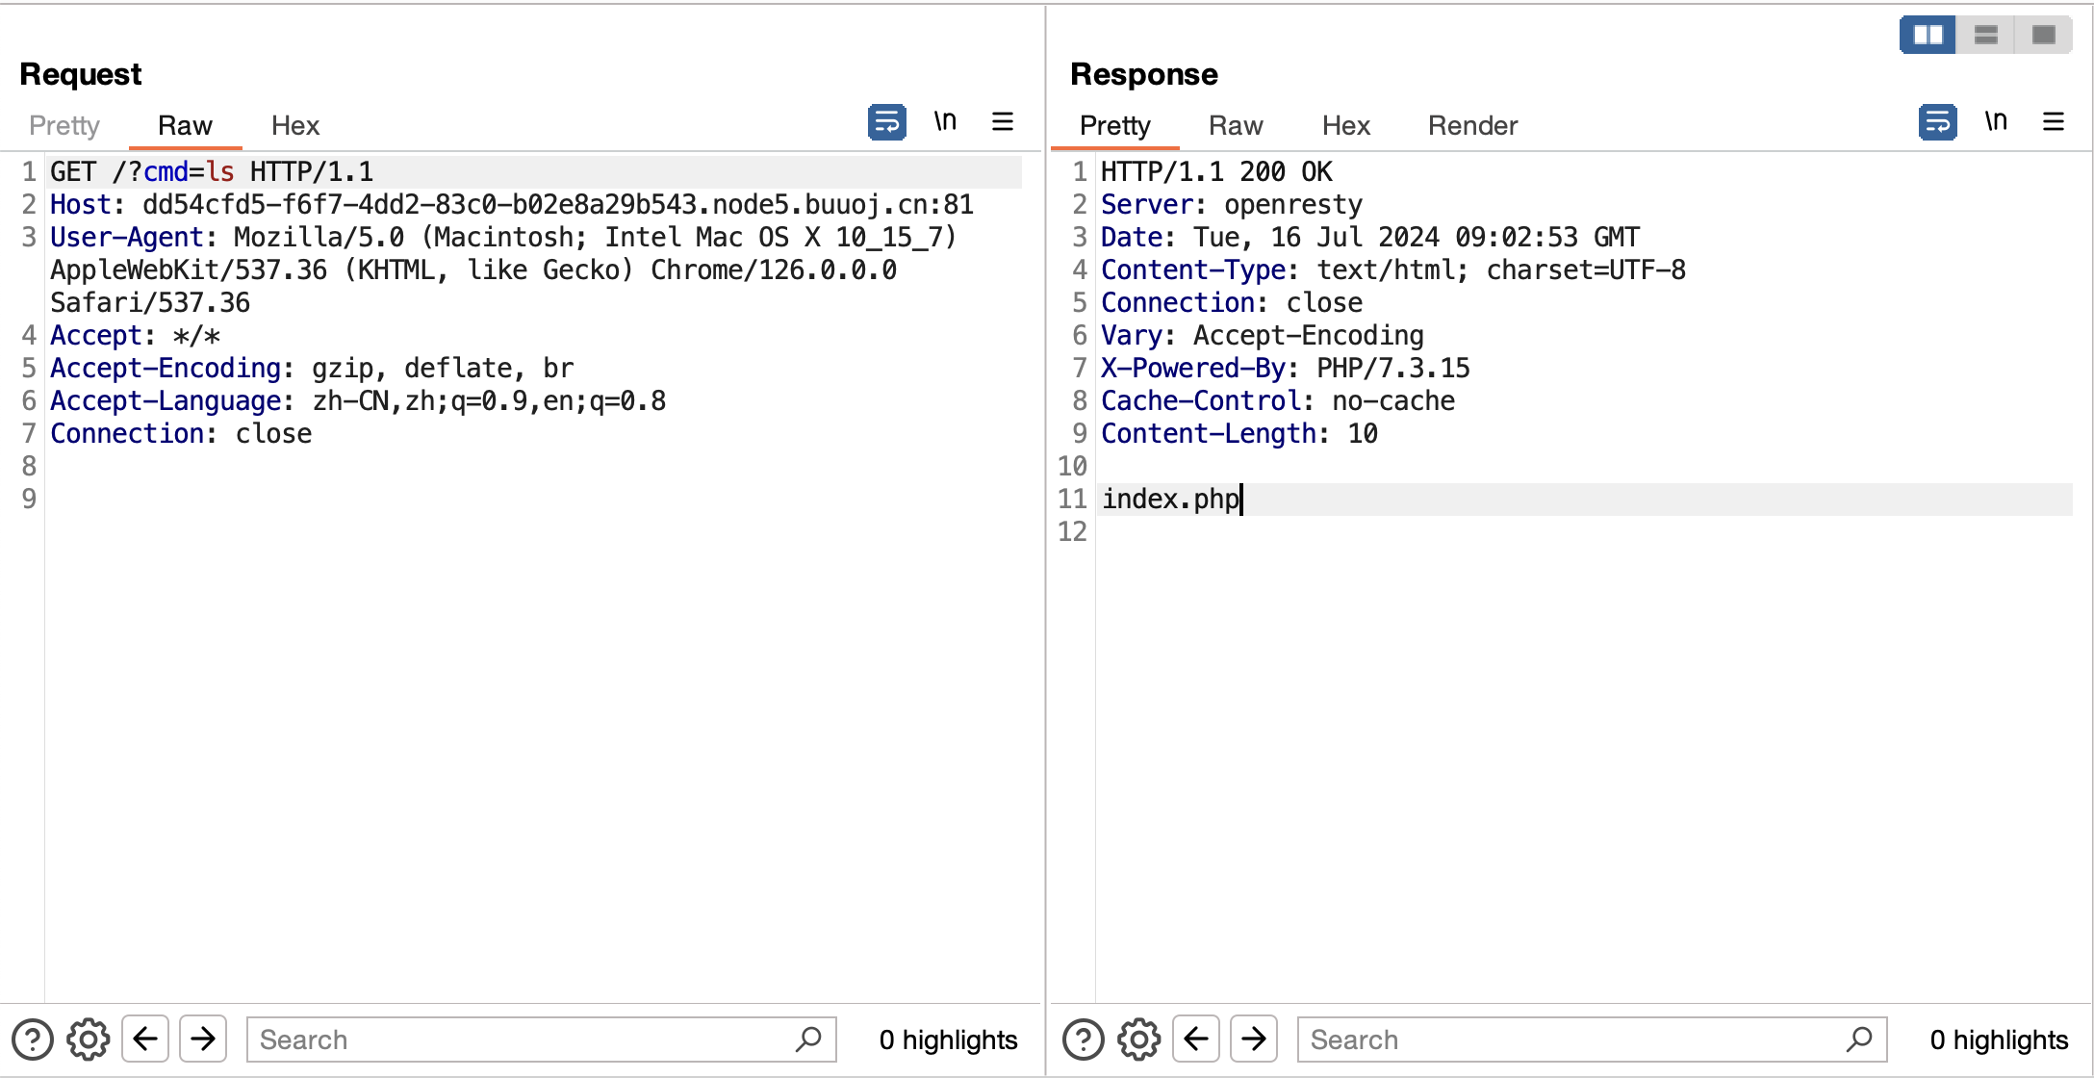Click magnifier in Request search box
The image size is (2094, 1078).
coord(808,1039)
